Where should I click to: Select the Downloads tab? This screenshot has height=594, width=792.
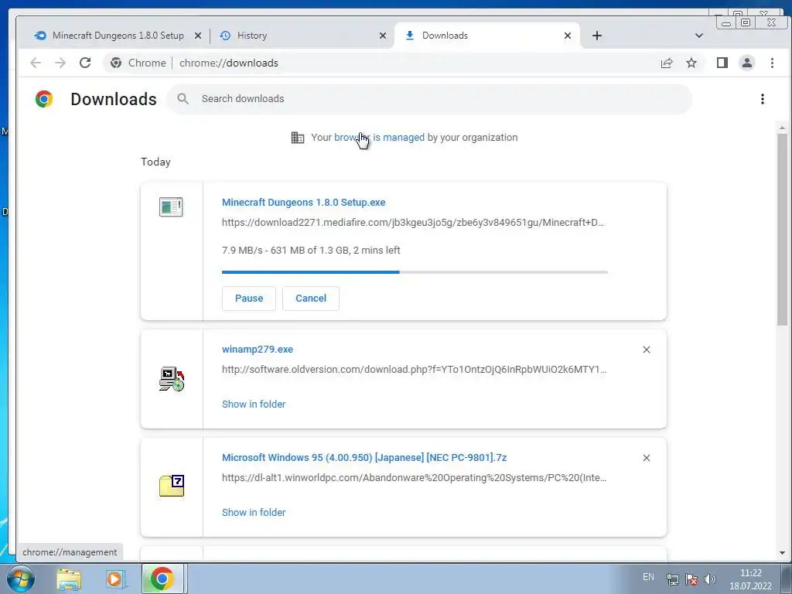pos(486,36)
